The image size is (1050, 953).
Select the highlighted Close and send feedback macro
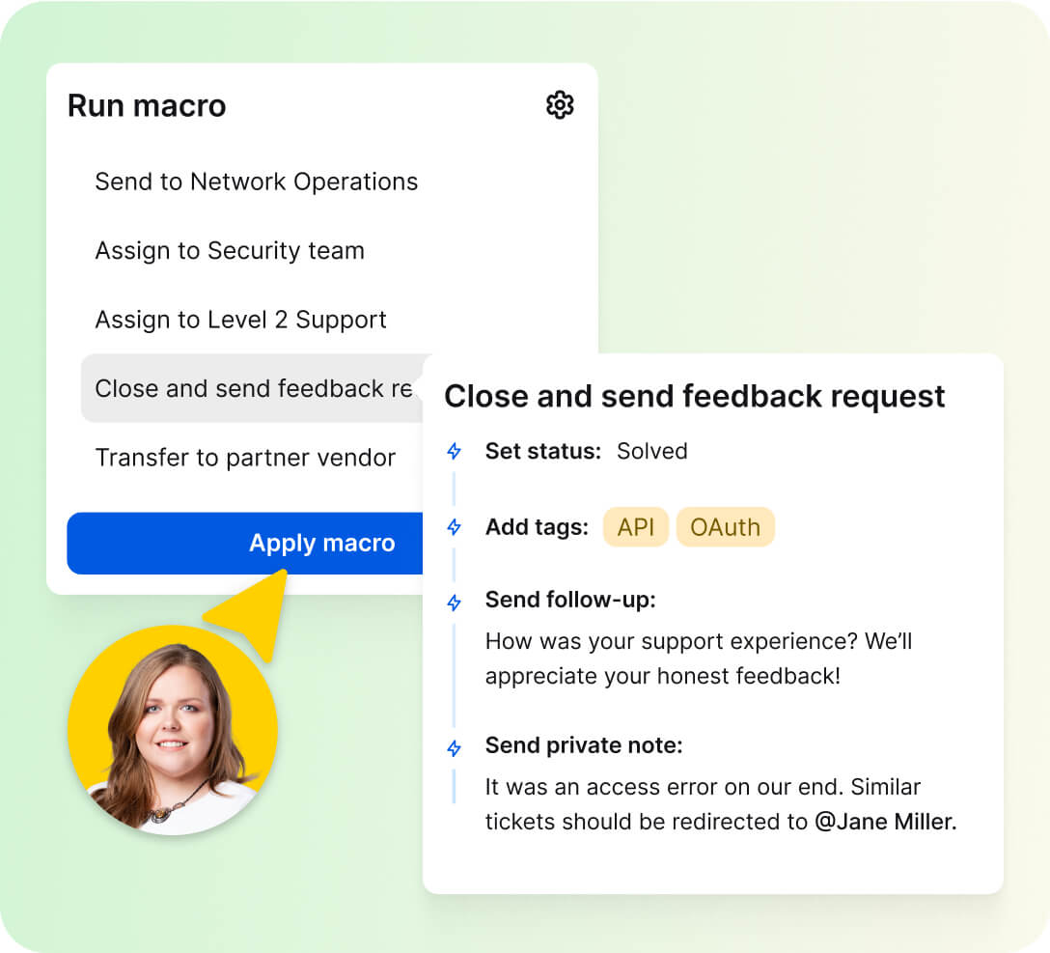(x=253, y=388)
